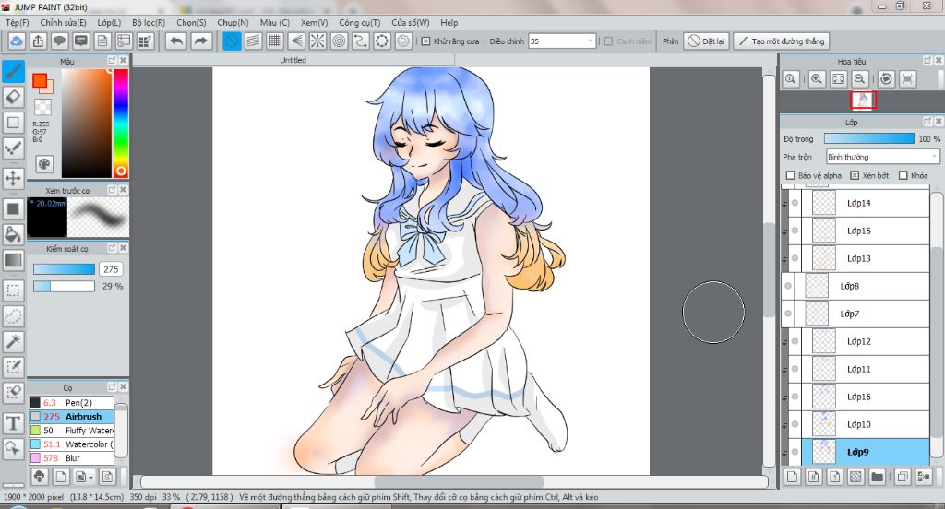Screen dimensions: 945x509
Task: Select the Magic Wand tool
Action: (13, 341)
